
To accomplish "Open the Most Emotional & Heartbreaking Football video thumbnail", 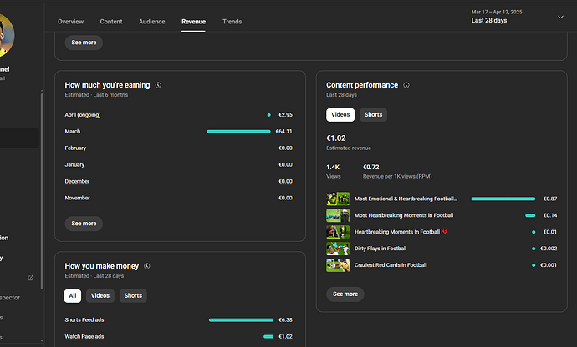I will (x=338, y=199).
